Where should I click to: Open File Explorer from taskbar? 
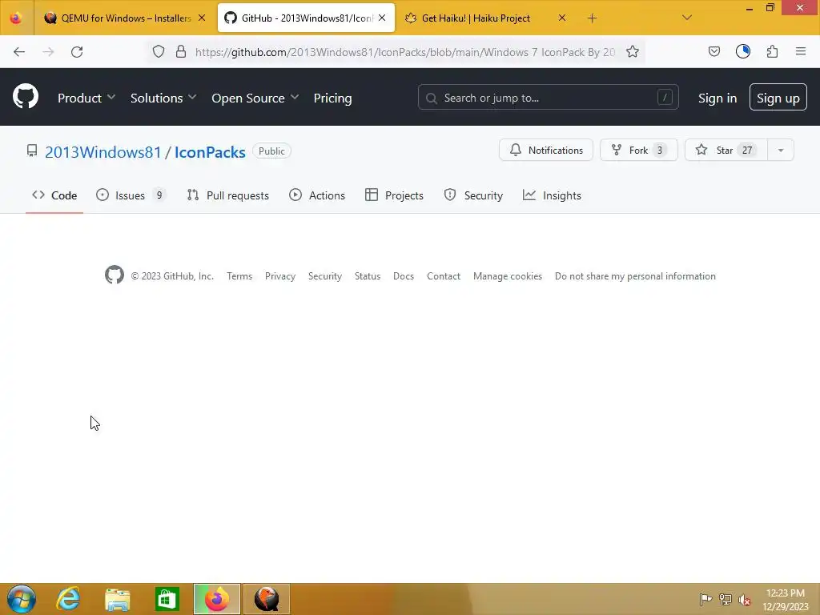[x=118, y=599]
